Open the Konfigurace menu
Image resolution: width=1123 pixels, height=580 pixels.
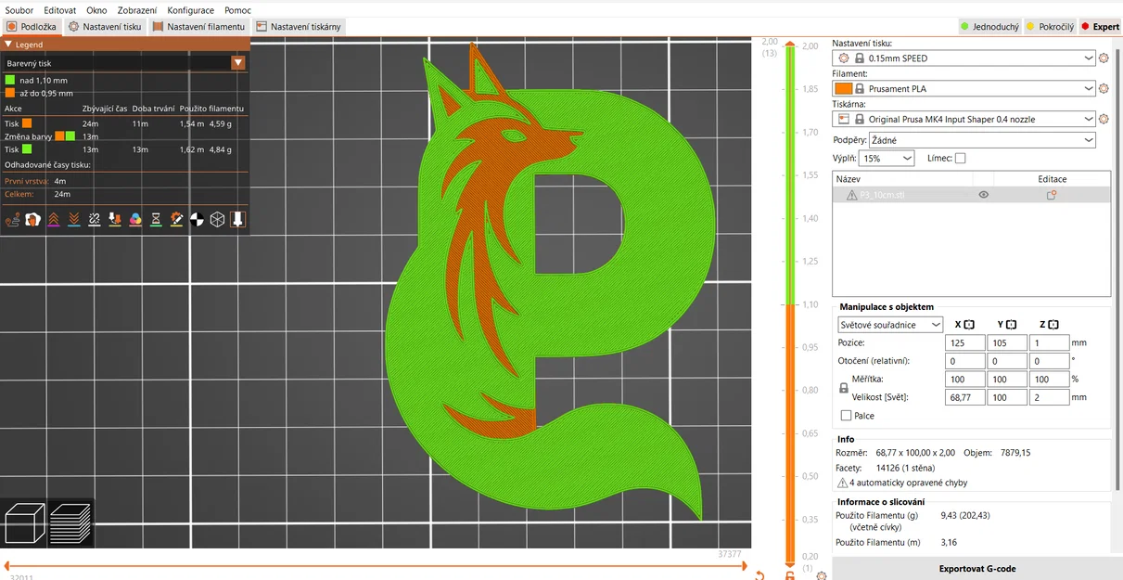point(191,10)
